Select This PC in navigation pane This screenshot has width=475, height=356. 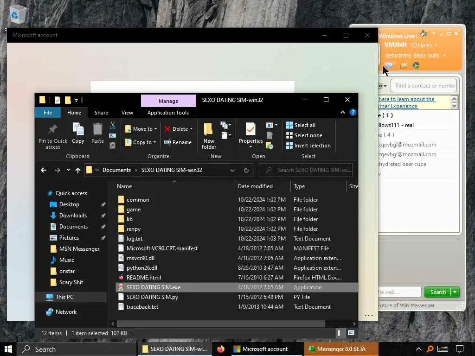(64, 297)
